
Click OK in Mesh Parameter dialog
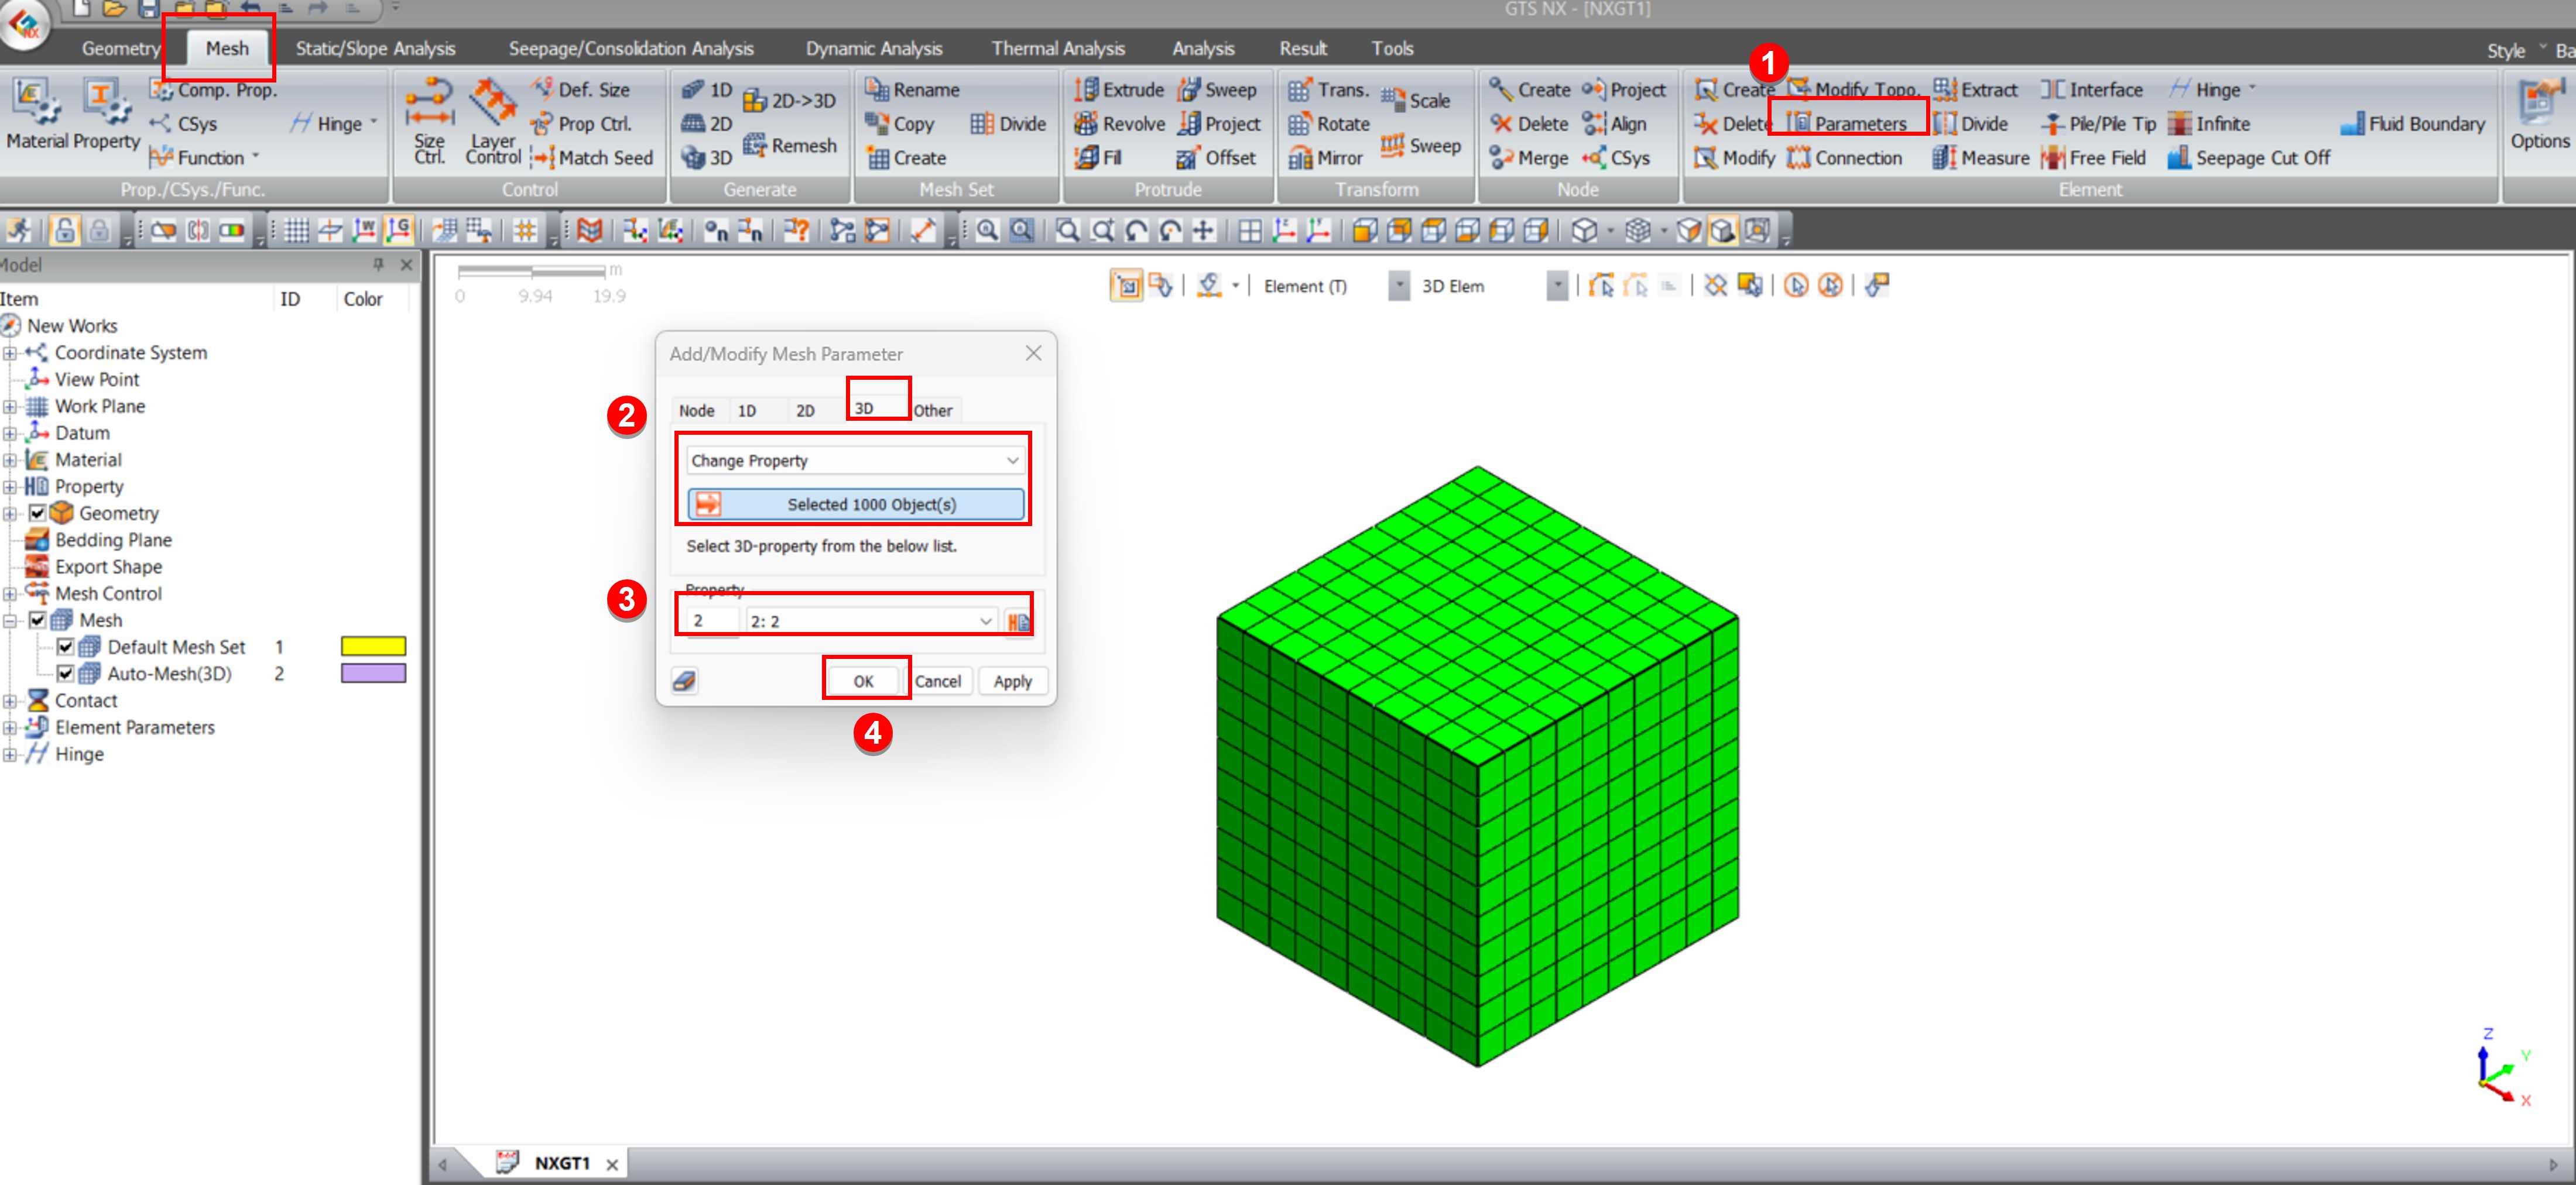point(864,681)
